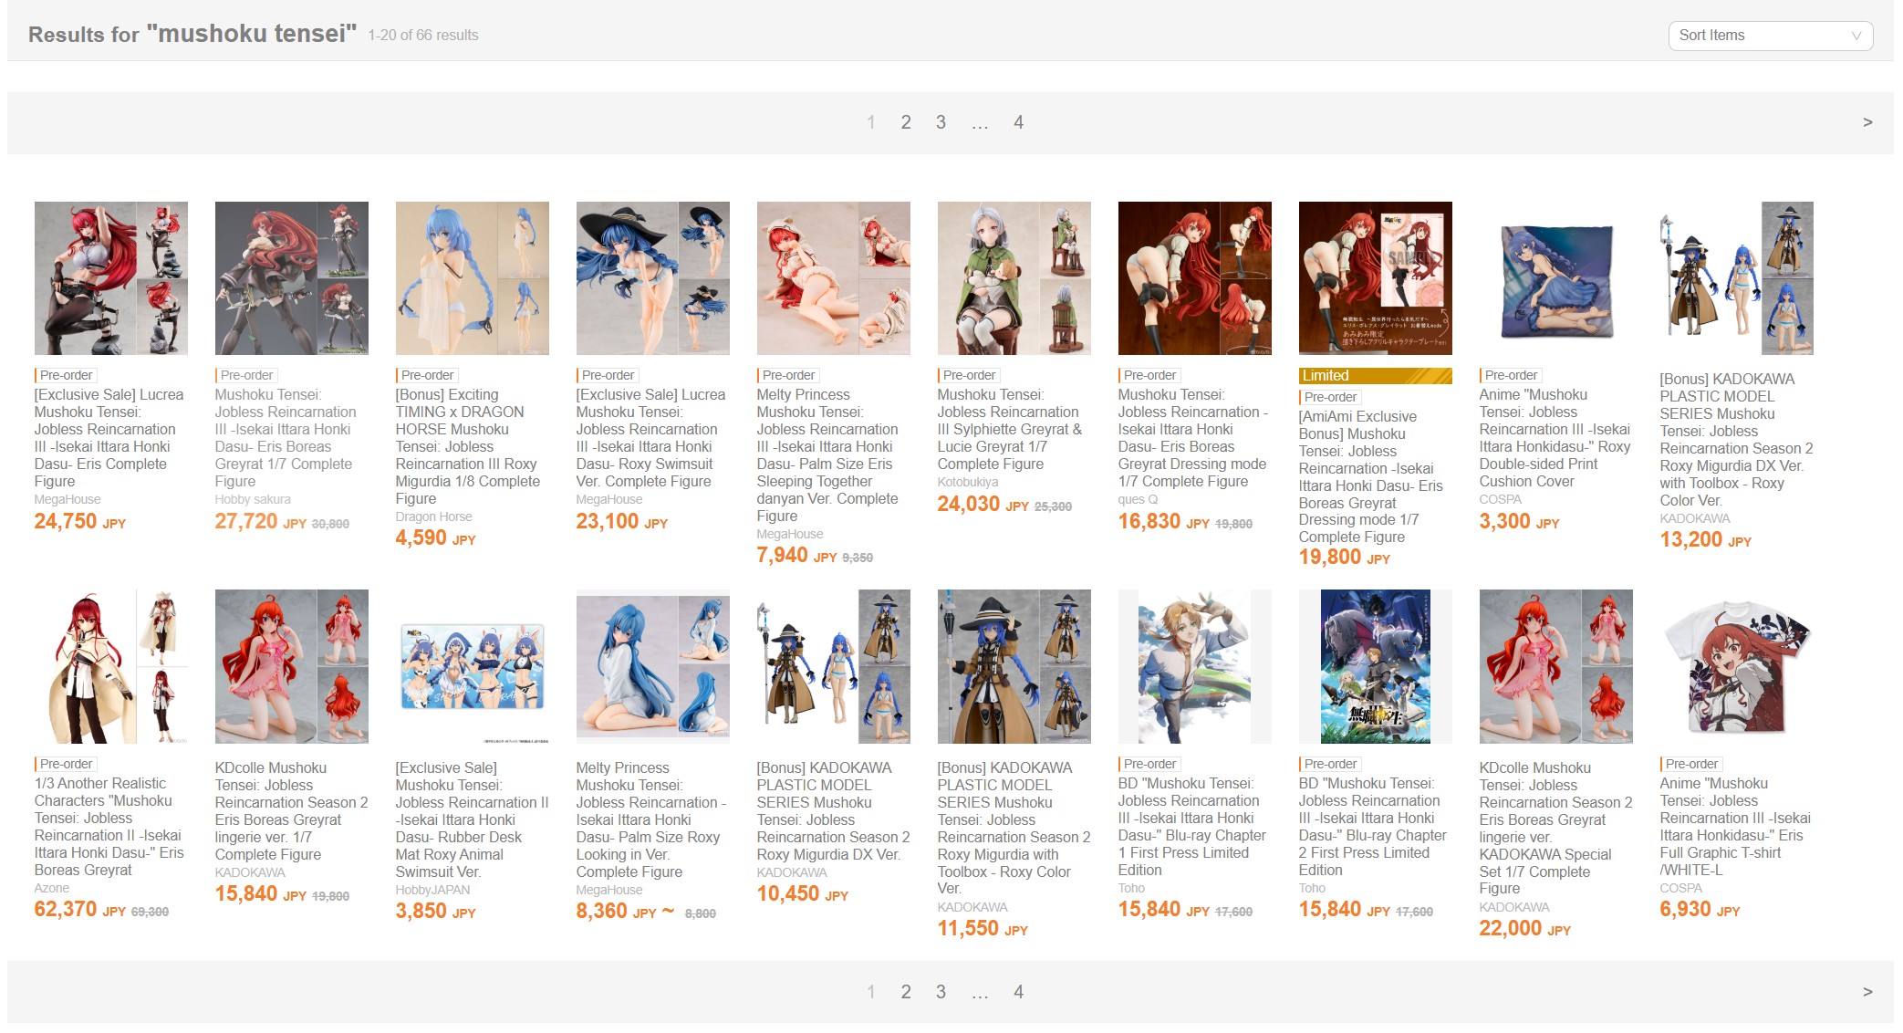The width and height of the screenshot is (1903, 1033).
Task: Open title link for Eris Sleeping Together danyan Ver.
Action: coord(828,455)
